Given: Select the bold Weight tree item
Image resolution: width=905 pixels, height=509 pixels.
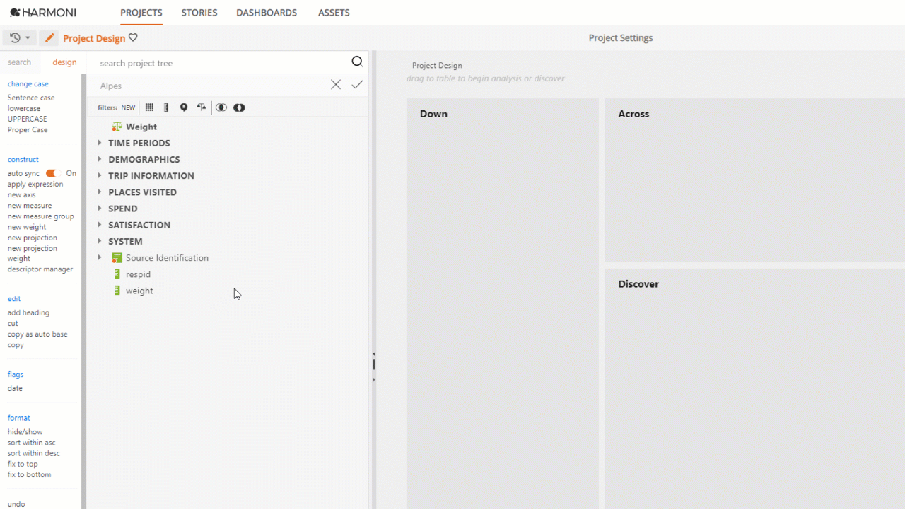Looking at the screenshot, I should point(141,127).
